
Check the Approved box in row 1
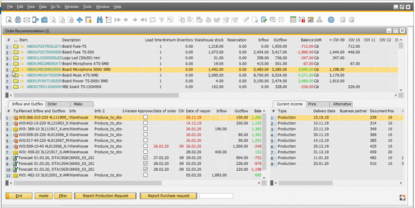click(x=145, y=118)
